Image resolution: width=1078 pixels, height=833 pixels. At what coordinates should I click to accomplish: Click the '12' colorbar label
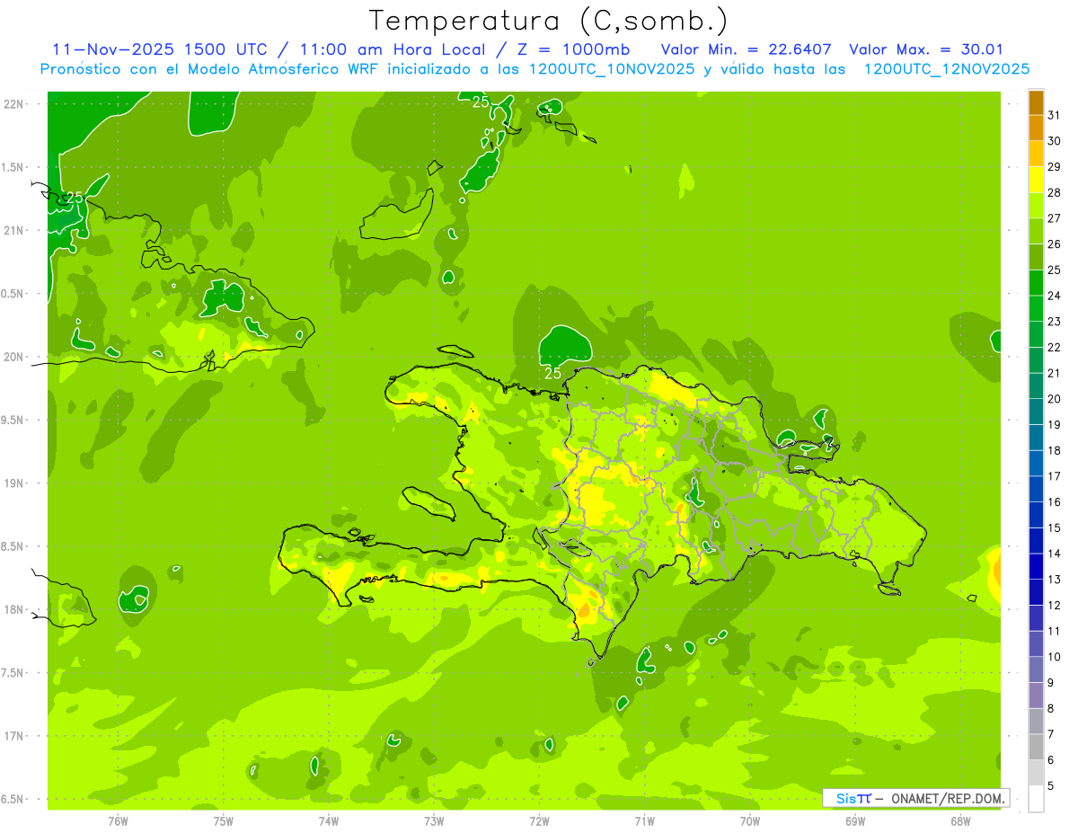[x=1056, y=605]
